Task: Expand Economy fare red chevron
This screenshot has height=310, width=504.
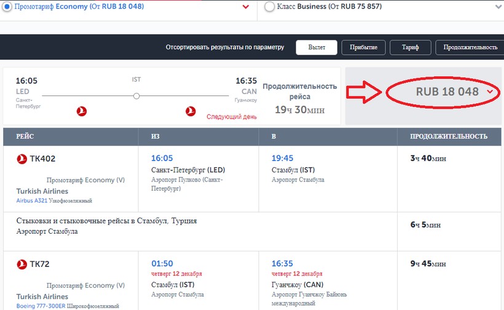Action: coord(246,7)
